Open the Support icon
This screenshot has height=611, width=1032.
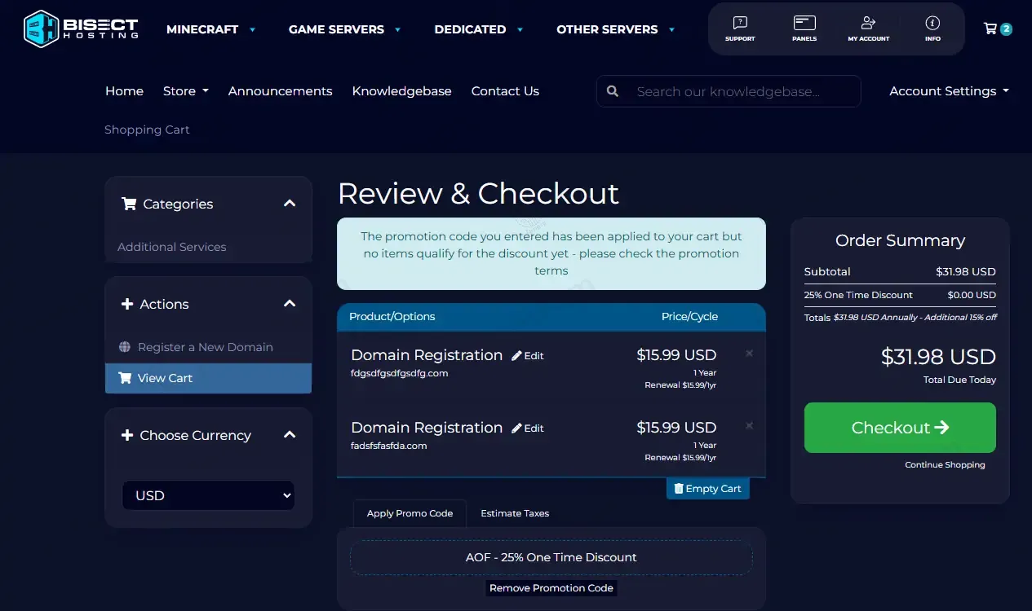(740, 28)
